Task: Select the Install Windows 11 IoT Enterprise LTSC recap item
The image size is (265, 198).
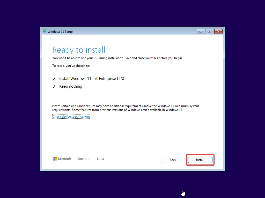Action: pyautogui.click(x=92, y=79)
